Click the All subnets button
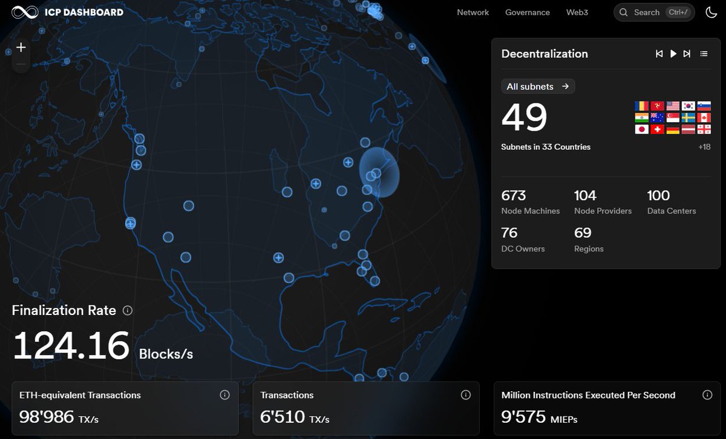Viewport: 726px width, 439px height. 538,86
